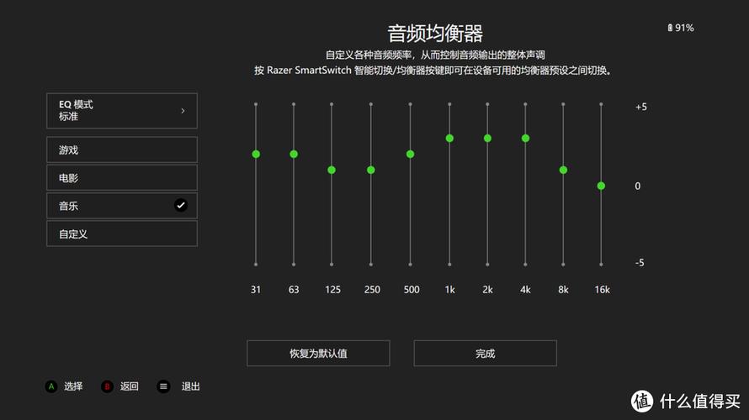Click the 退出 label
The image size is (749, 420).
[x=190, y=386]
